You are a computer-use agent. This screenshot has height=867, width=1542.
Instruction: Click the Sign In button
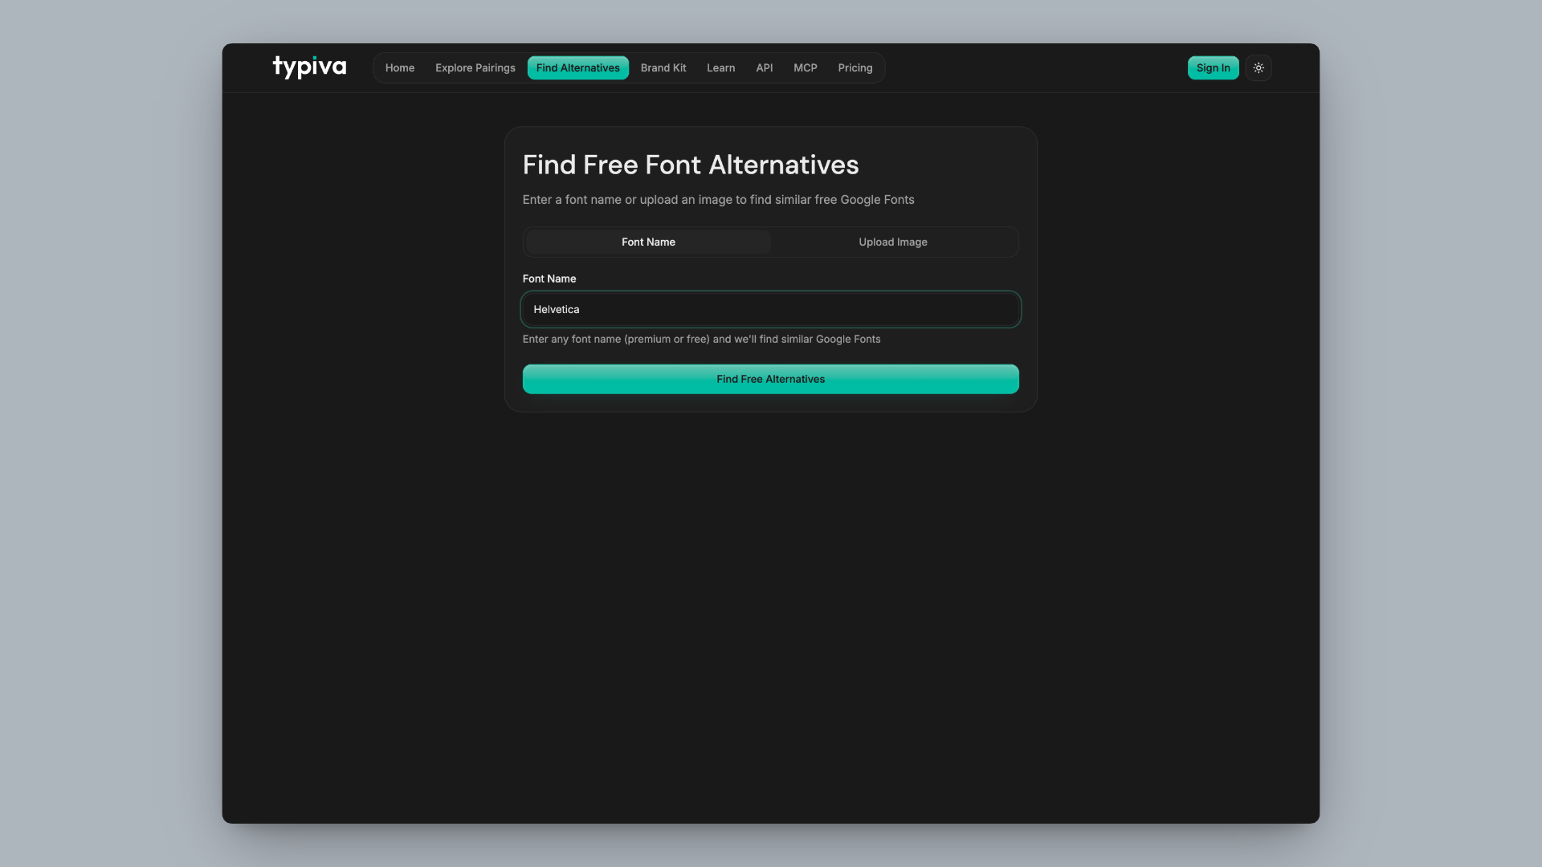[1213, 67]
